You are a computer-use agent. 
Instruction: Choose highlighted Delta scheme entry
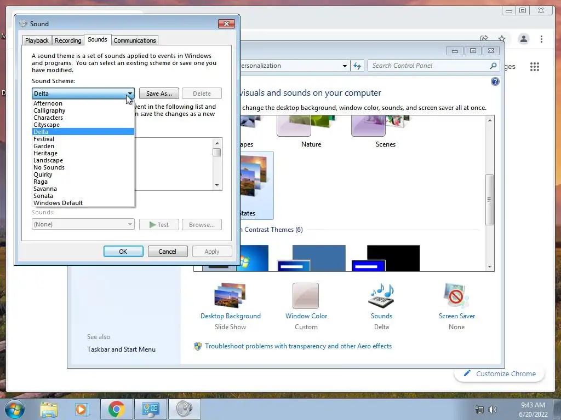(x=83, y=132)
